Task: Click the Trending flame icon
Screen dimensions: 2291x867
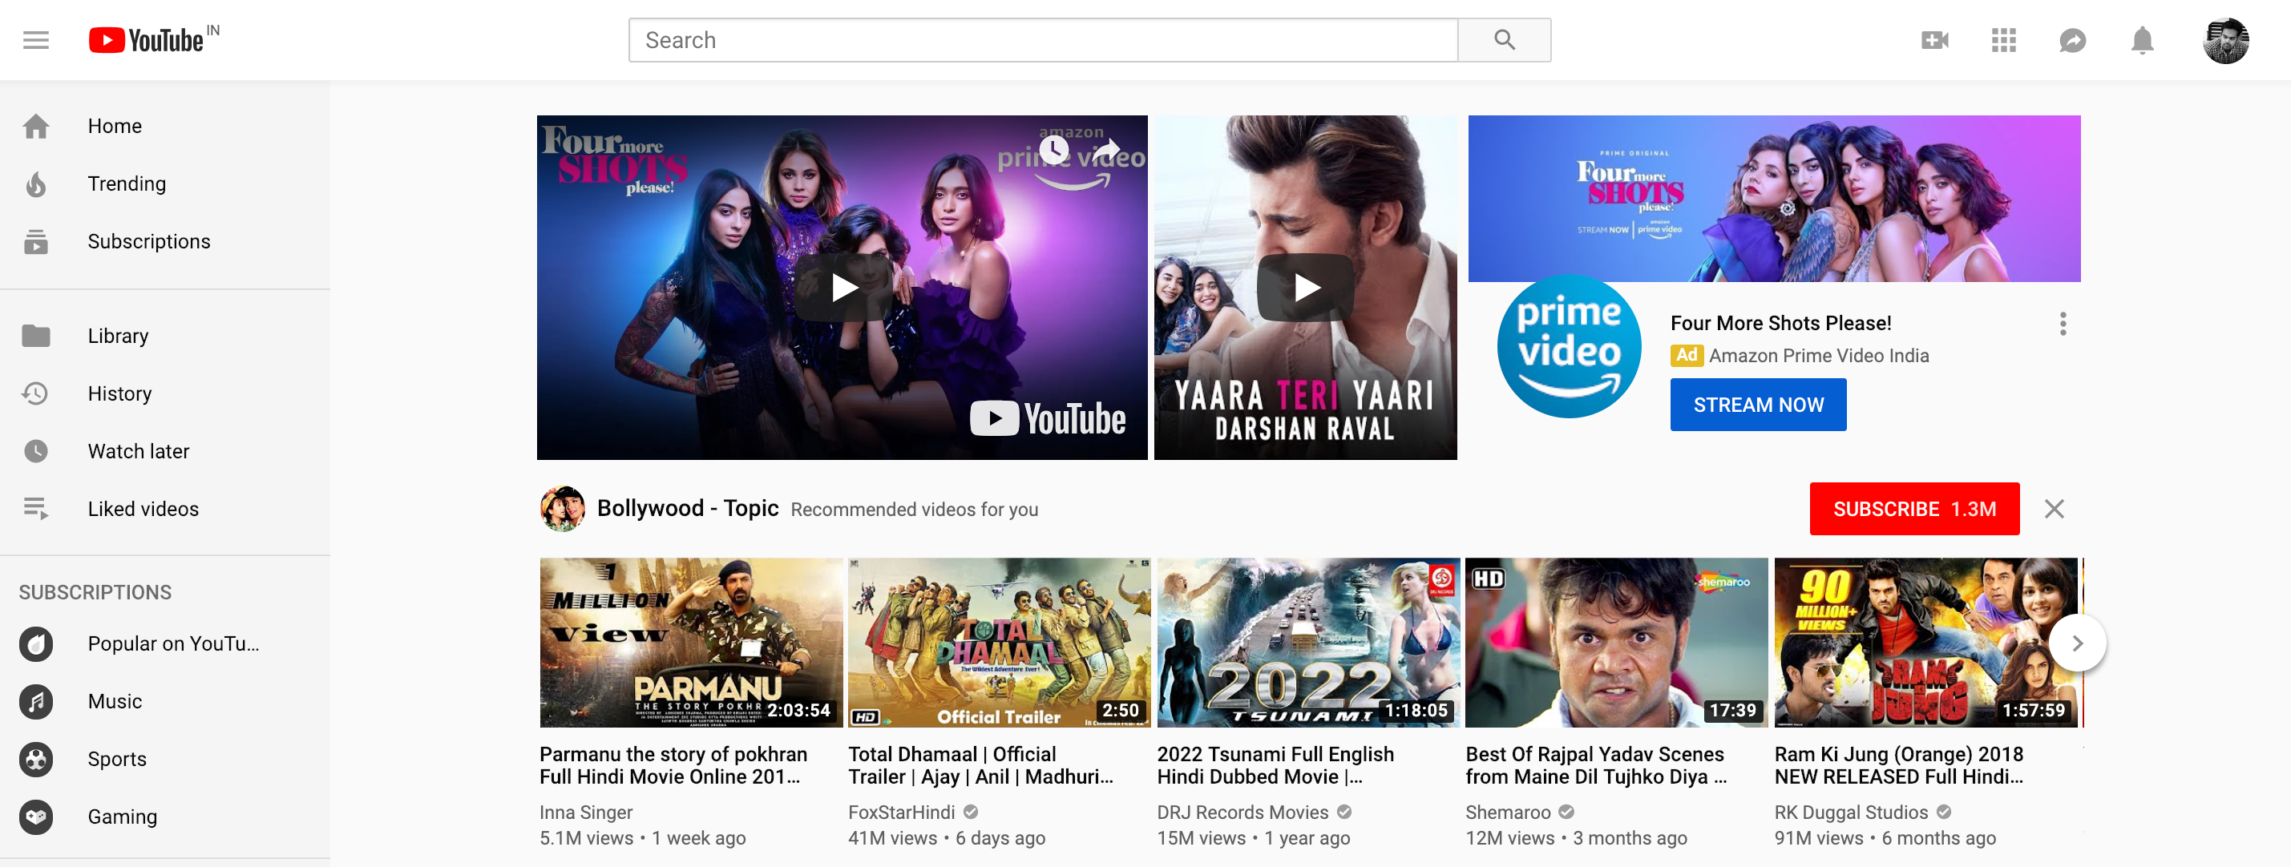Action: pos(35,184)
